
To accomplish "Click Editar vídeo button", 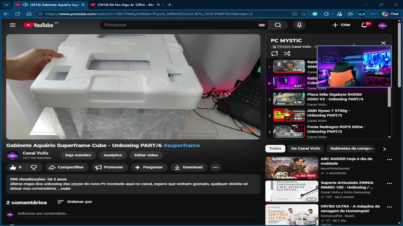I will point(146,155).
